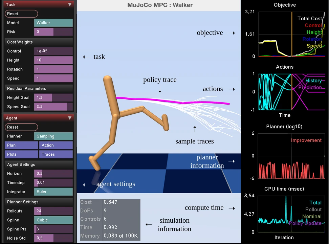Click the Memory value 0.089 of 100K
The height and width of the screenshot is (244, 329).
tap(121, 236)
